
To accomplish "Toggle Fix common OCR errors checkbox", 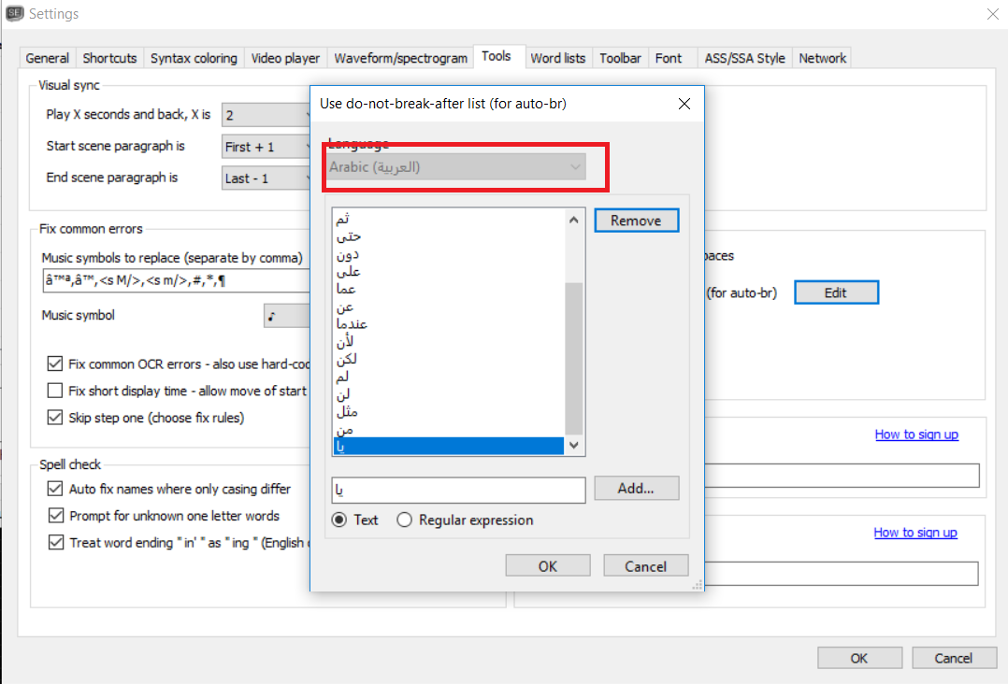I will (55, 363).
